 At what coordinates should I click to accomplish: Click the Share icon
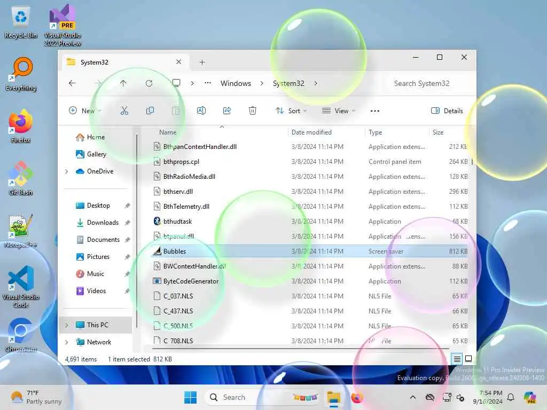point(227,111)
